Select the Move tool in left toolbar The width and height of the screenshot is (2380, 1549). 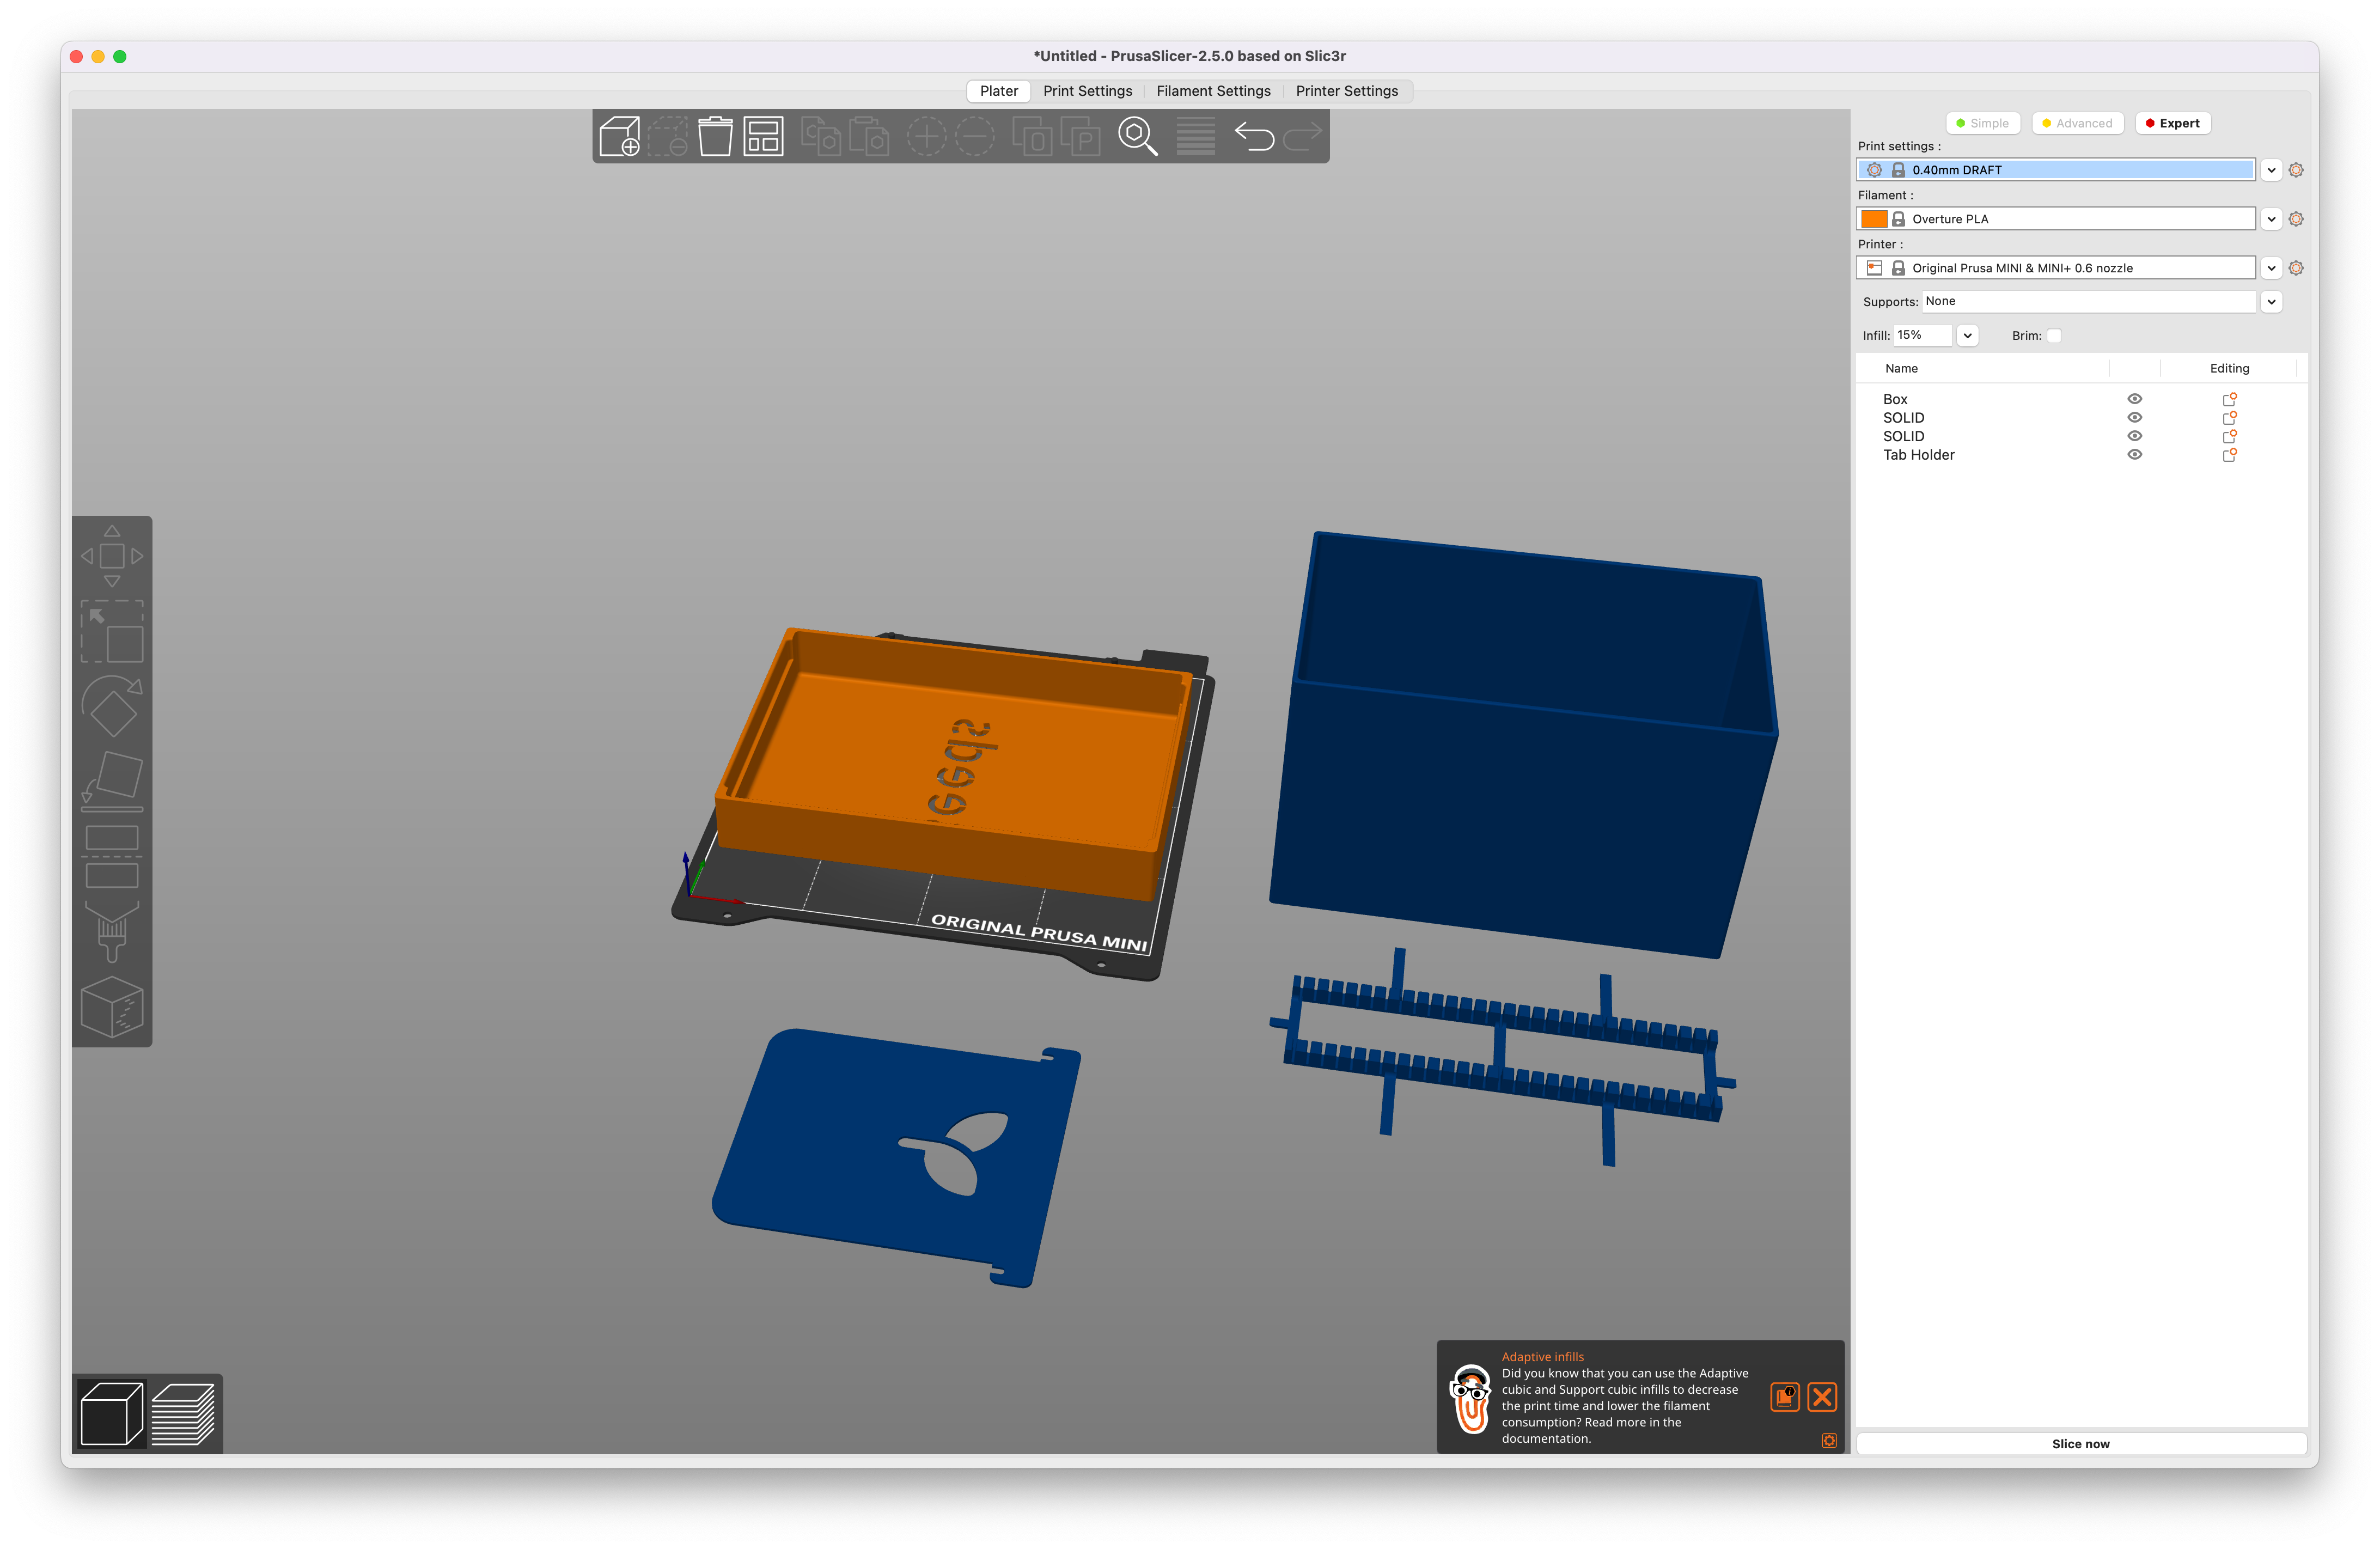(x=112, y=556)
